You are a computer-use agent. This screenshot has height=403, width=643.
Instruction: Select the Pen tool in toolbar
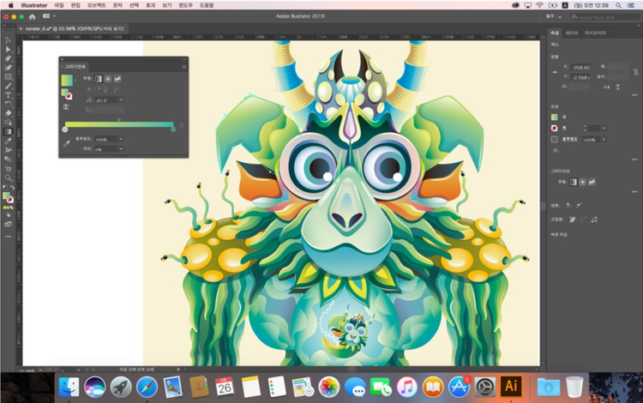9,58
